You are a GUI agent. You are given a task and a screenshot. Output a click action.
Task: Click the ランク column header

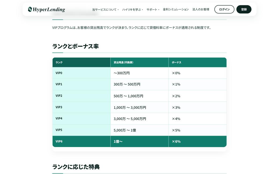[82, 63]
